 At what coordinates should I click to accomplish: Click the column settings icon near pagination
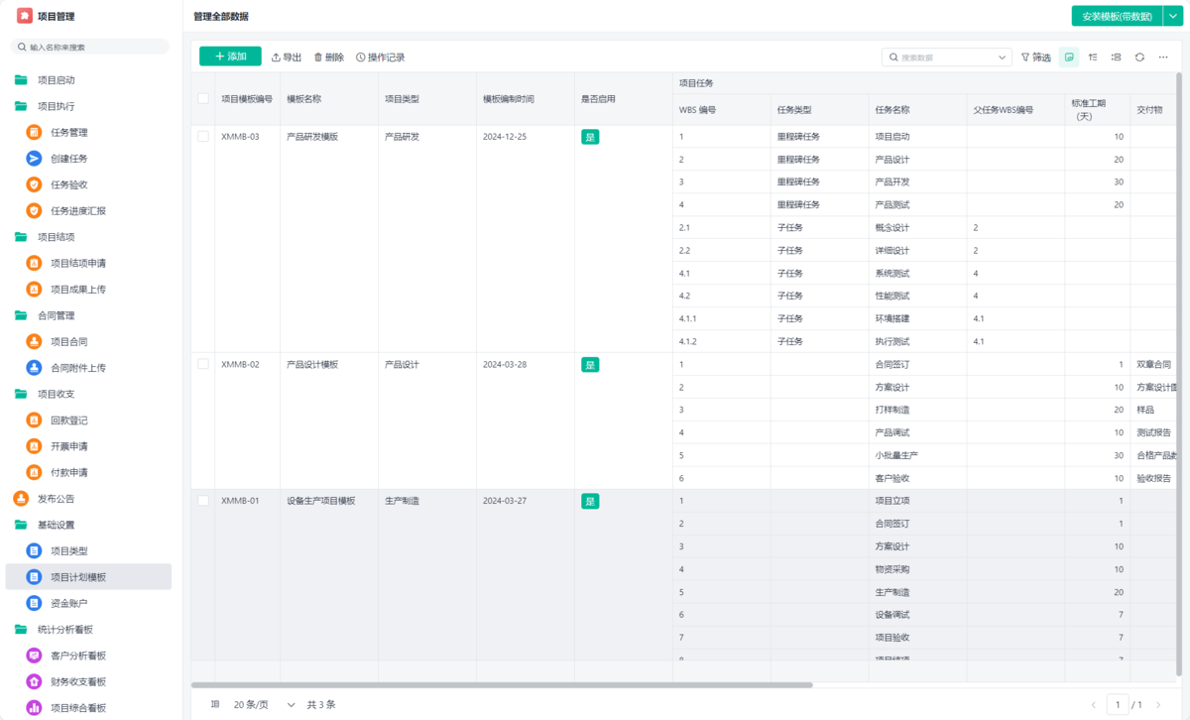point(215,704)
